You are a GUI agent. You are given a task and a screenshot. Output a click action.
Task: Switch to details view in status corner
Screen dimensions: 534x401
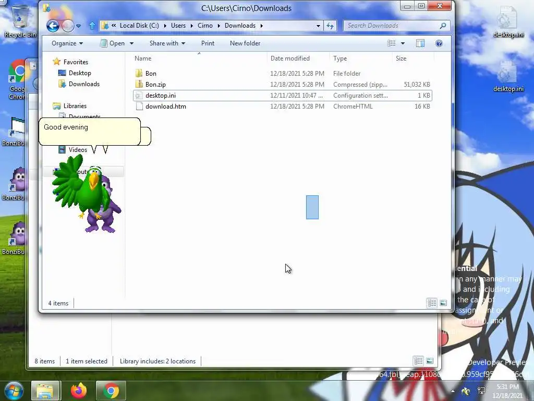tap(432, 303)
